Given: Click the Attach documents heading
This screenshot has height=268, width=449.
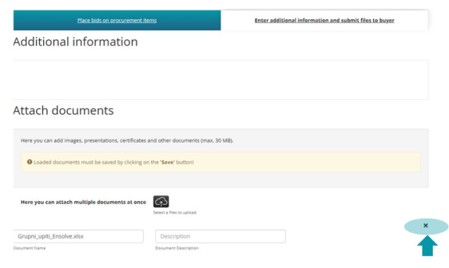Looking at the screenshot, I should coord(64,111).
